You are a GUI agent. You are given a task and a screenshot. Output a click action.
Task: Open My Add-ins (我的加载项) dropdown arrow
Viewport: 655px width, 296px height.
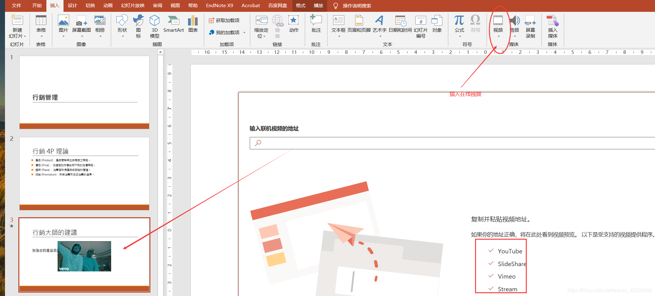pyautogui.click(x=244, y=32)
